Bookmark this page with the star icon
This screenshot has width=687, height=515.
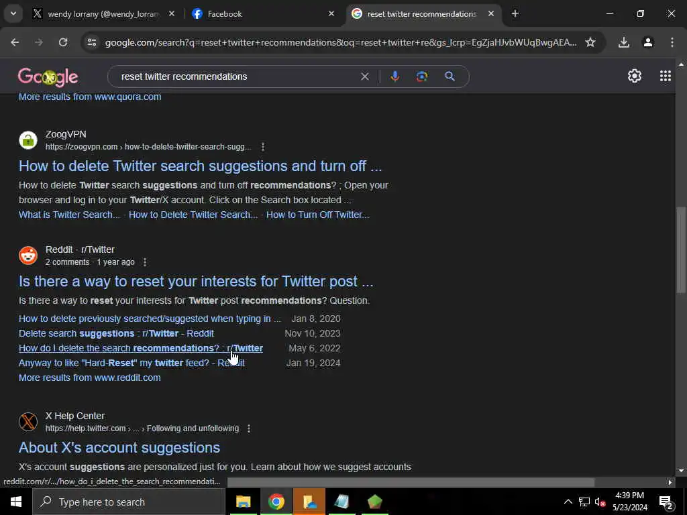click(x=590, y=42)
